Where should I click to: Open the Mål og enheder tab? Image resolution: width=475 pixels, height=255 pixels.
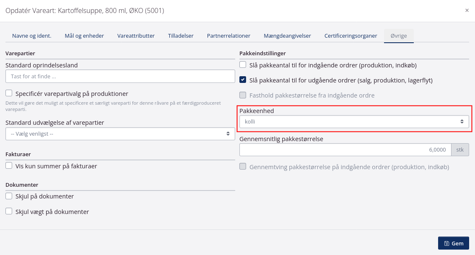(x=84, y=36)
